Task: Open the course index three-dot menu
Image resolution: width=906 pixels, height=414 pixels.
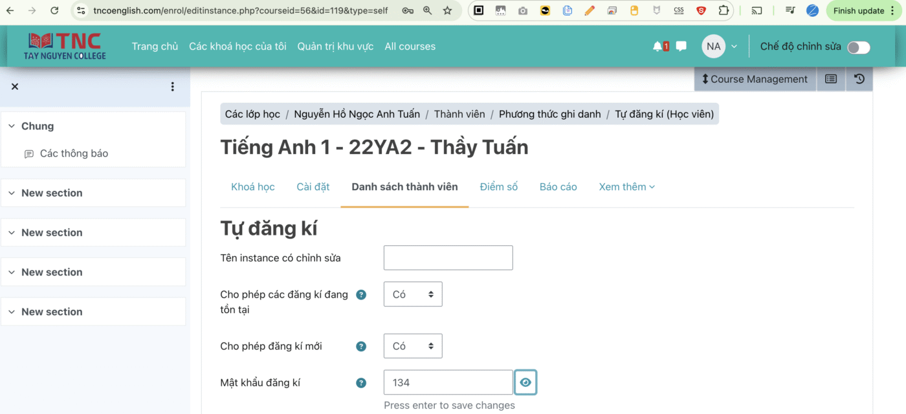Action: [172, 87]
